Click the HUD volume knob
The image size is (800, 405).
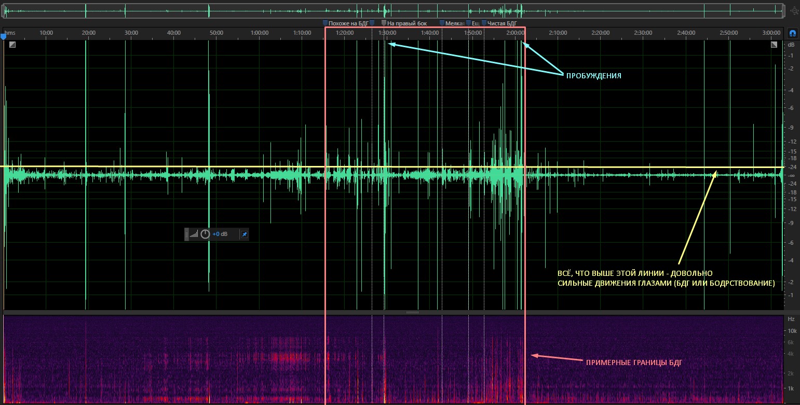click(x=205, y=234)
